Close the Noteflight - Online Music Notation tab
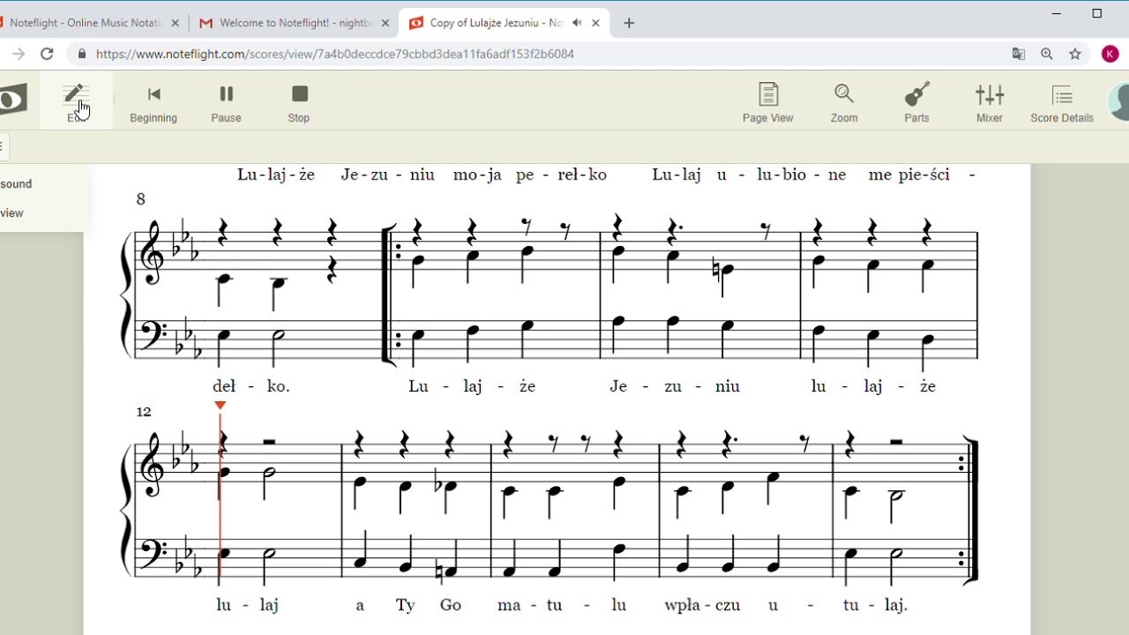The width and height of the screenshot is (1129, 635). pyautogui.click(x=175, y=23)
